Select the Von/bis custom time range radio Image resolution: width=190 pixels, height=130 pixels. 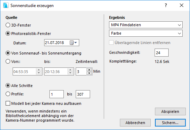(x=8, y=62)
